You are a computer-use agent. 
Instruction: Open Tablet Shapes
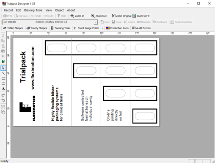pos(13,28)
